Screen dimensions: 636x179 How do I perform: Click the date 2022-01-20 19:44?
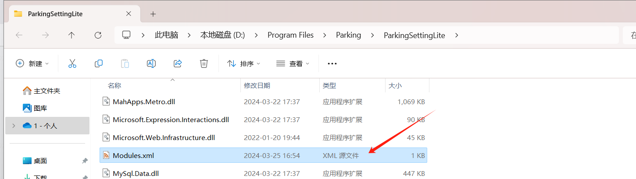coord(272,137)
